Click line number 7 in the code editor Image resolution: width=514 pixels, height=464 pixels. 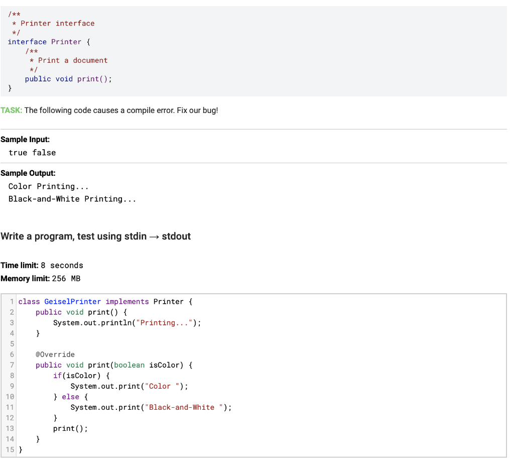coord(11,365)
